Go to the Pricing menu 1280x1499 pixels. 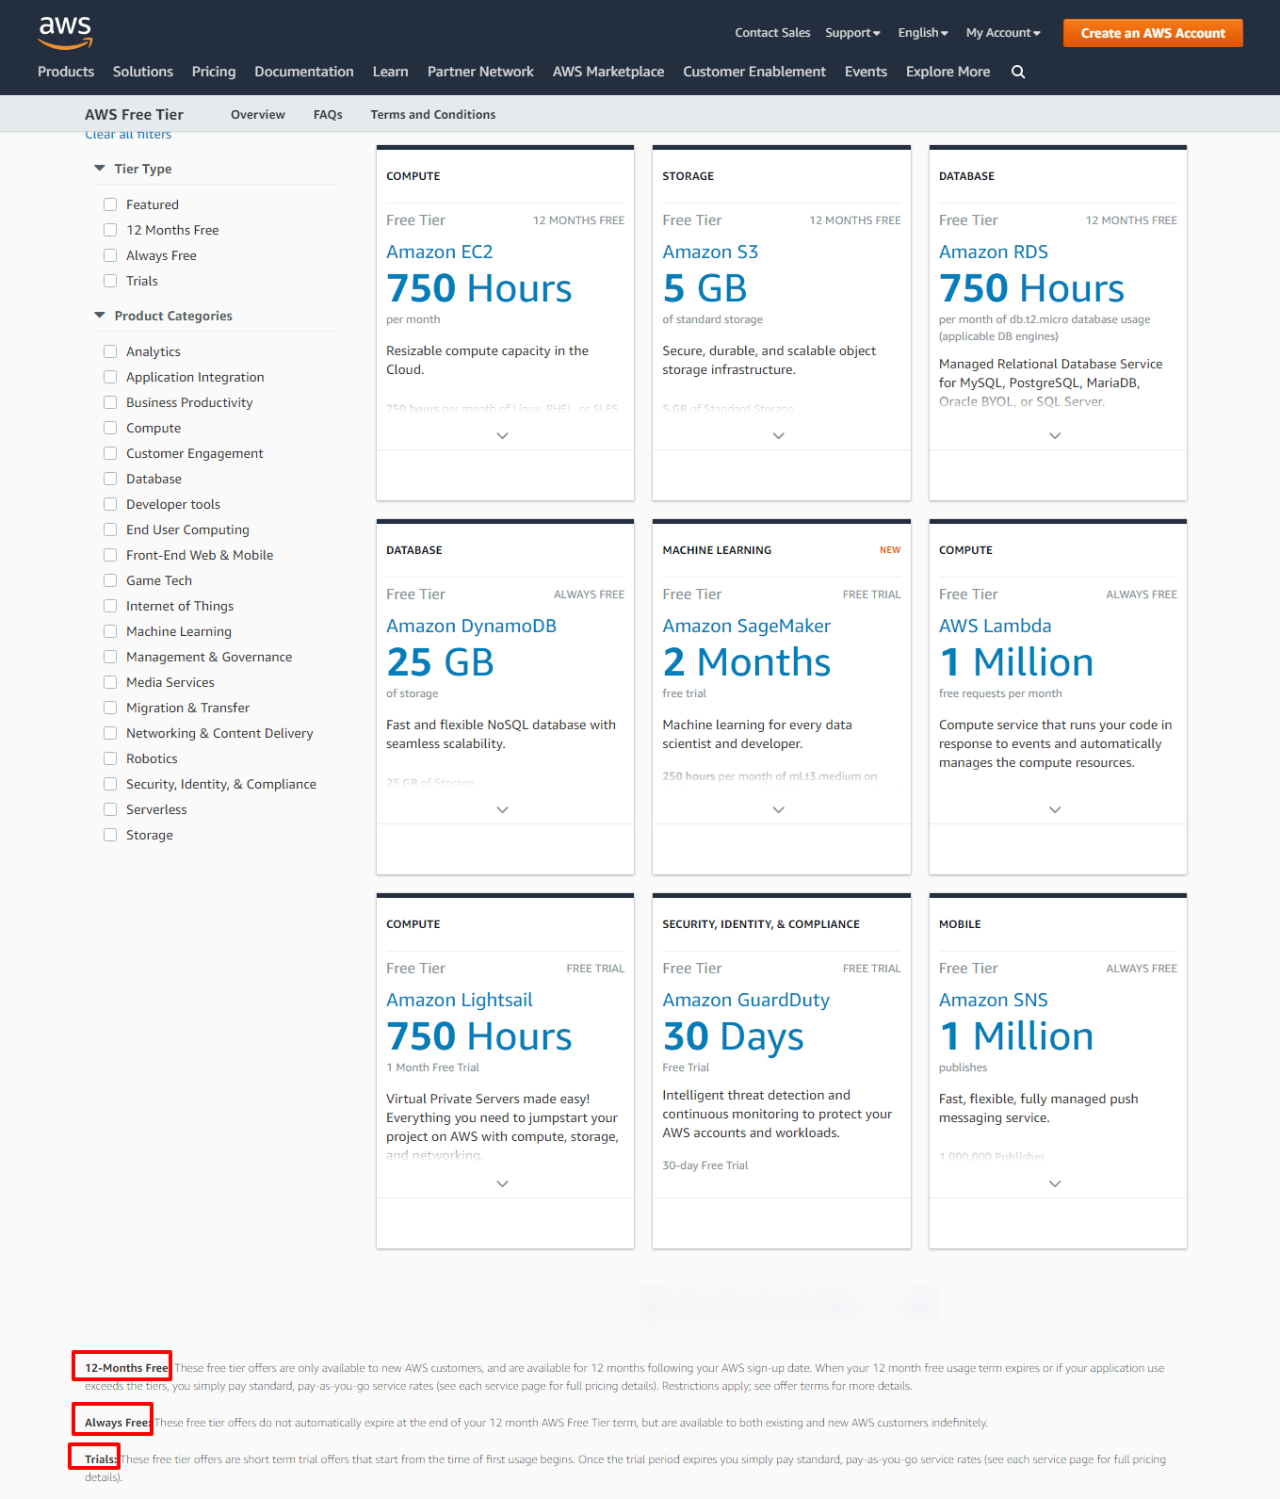point(214,72)
